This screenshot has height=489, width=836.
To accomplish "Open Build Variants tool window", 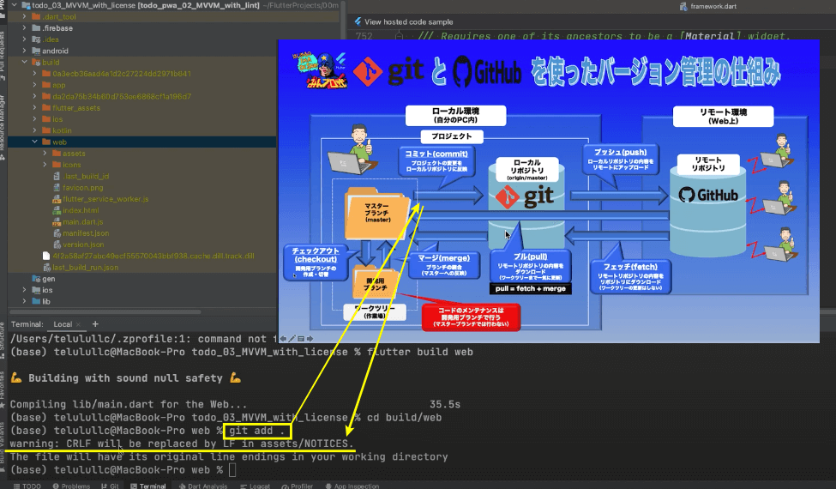I will point(3,445).
